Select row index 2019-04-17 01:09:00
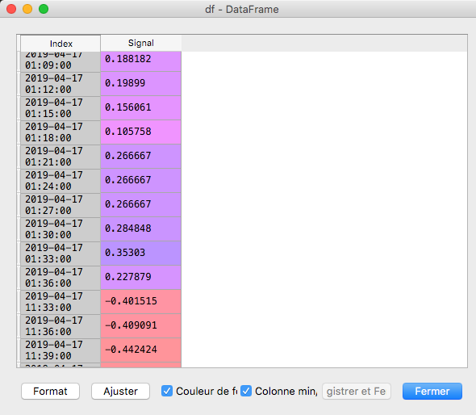Viewport: 476px width, 415px height. [x=61, y=61]
